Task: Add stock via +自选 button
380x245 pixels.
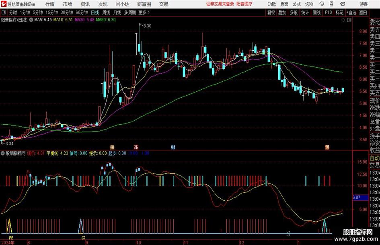Action: point(351,12)
